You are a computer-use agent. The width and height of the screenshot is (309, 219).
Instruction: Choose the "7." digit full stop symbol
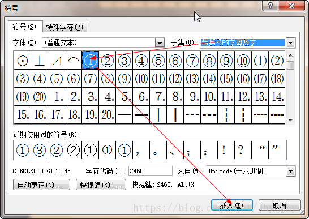[158, 97]
